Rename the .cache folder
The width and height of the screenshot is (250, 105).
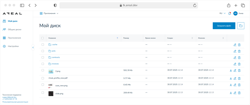pyautogui.click(x=235, y=45)
